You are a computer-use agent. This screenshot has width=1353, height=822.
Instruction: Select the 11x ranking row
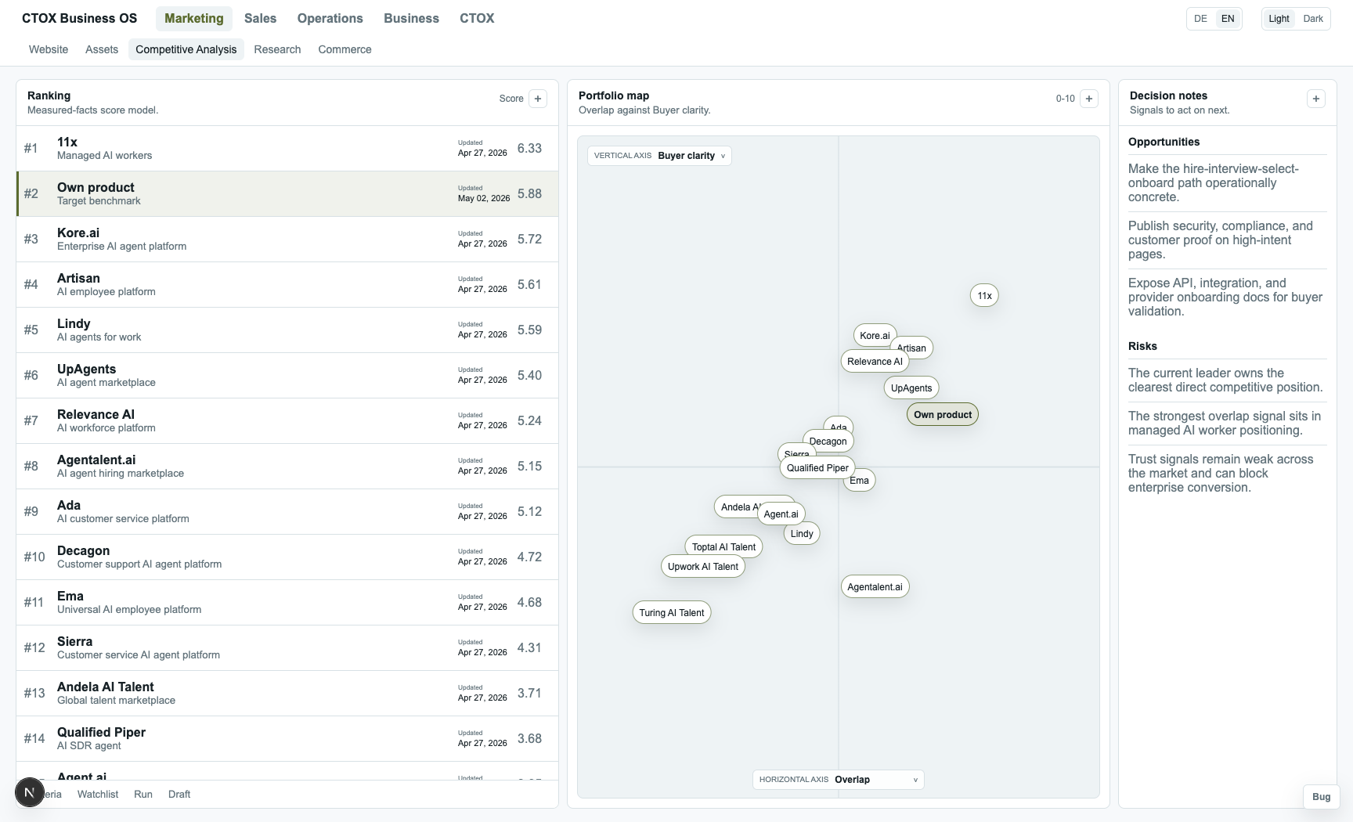[x=287, y=148]
